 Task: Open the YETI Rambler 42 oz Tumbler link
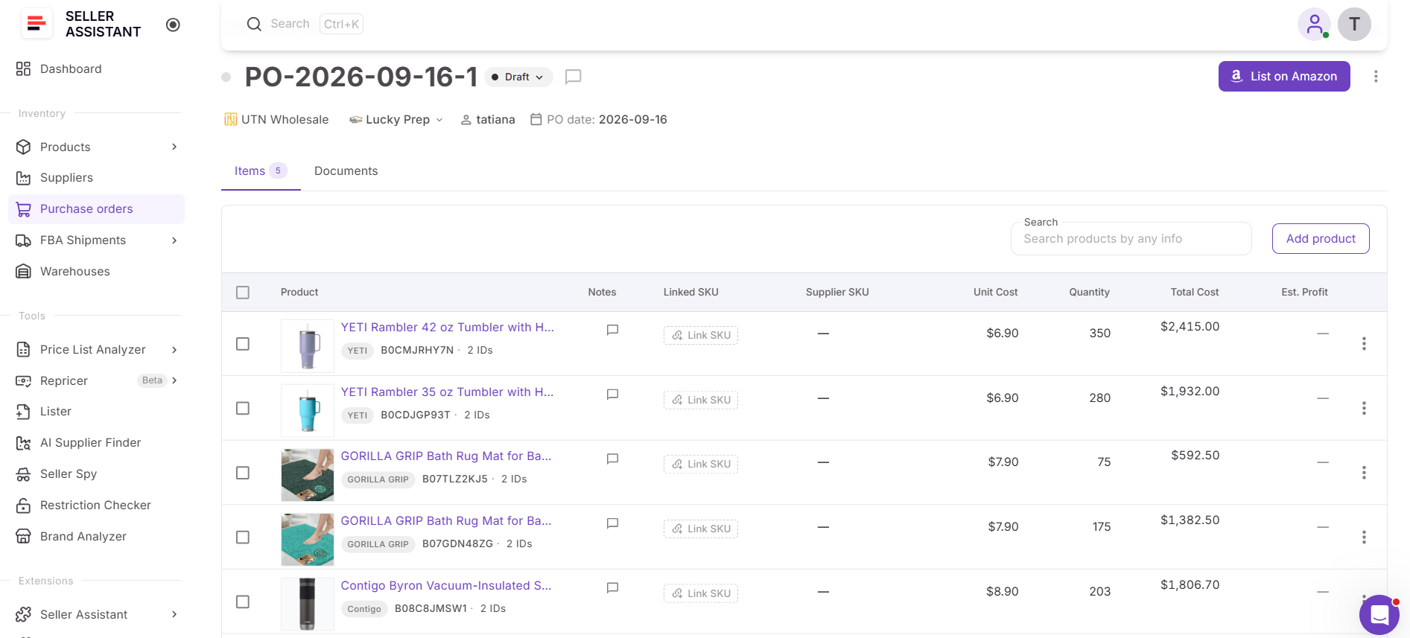pos(448,328)
